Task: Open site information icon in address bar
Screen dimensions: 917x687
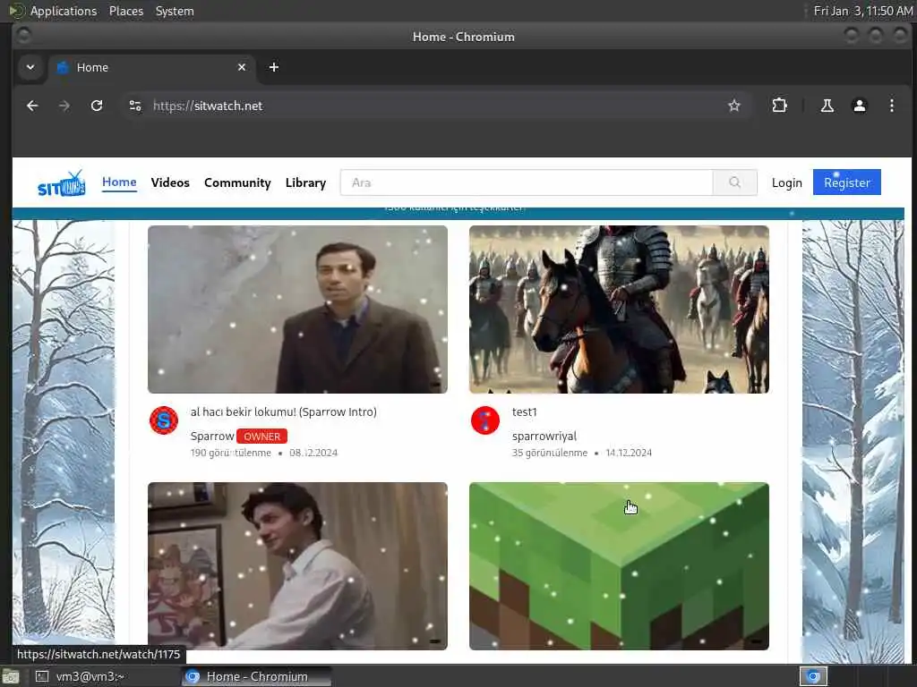Action: click(x=135, y=106)
